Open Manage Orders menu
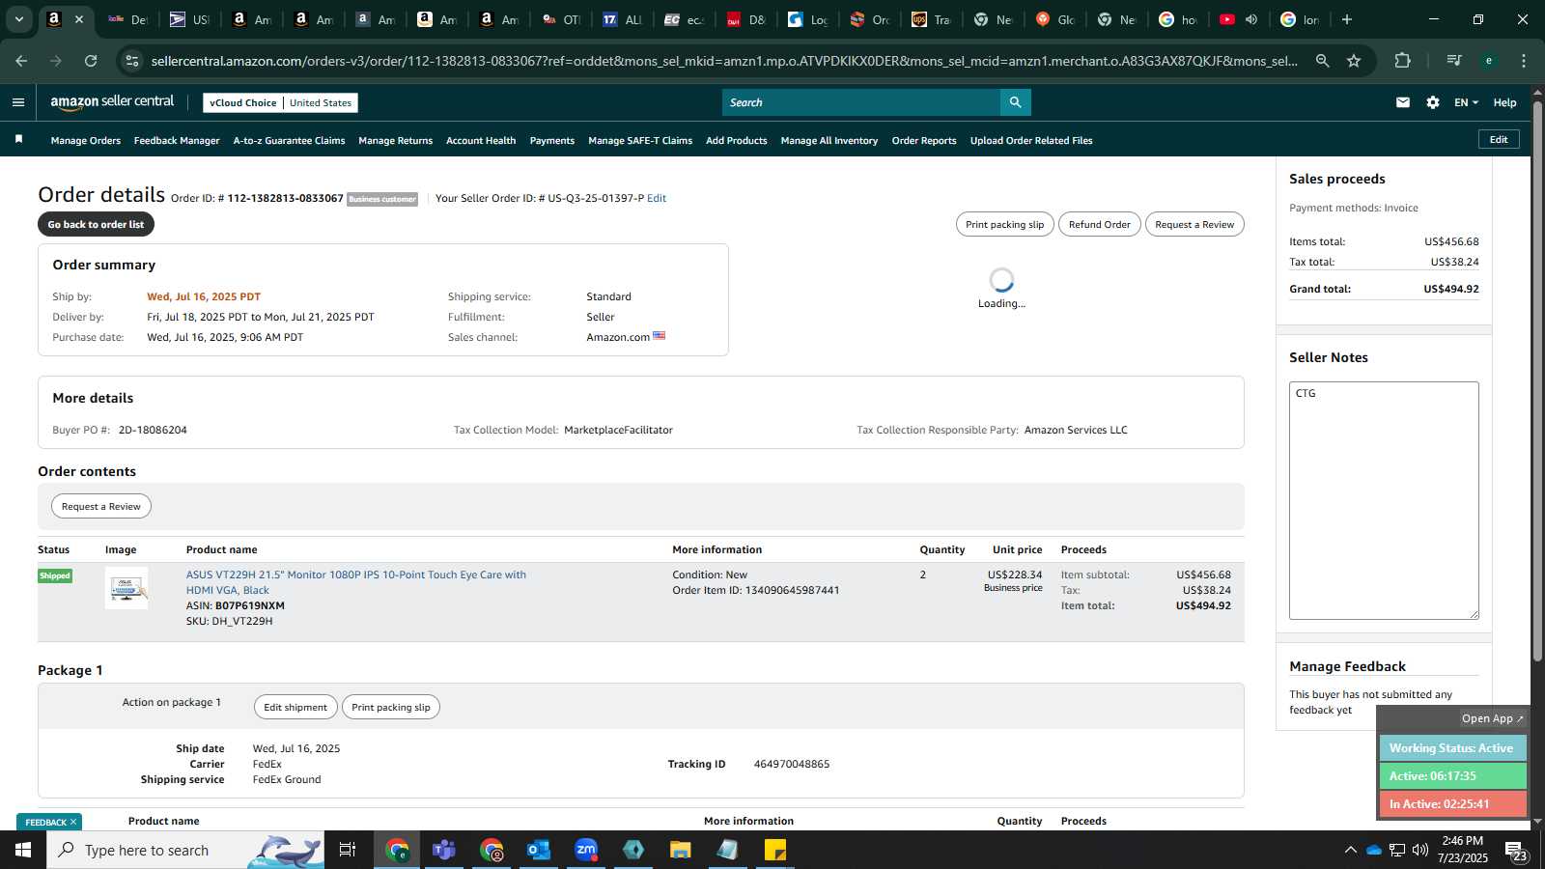Image resolution: width=1545 pixels, height=869 pixels. pyautogui.click(x=86, y=141)
